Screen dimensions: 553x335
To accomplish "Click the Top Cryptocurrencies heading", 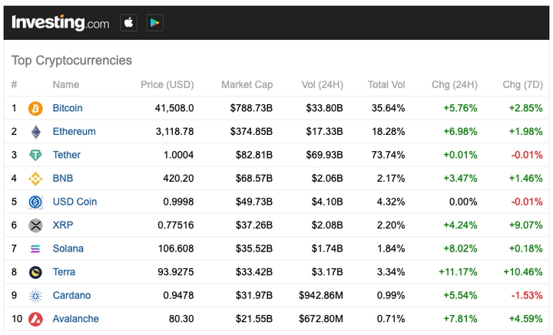I will point(71,60).
